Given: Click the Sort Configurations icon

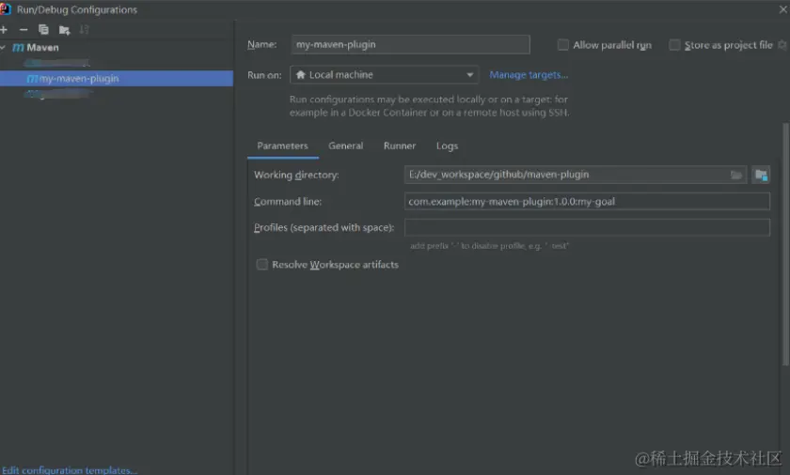Looking at the screenshot, I should click(x=84, y=29).
